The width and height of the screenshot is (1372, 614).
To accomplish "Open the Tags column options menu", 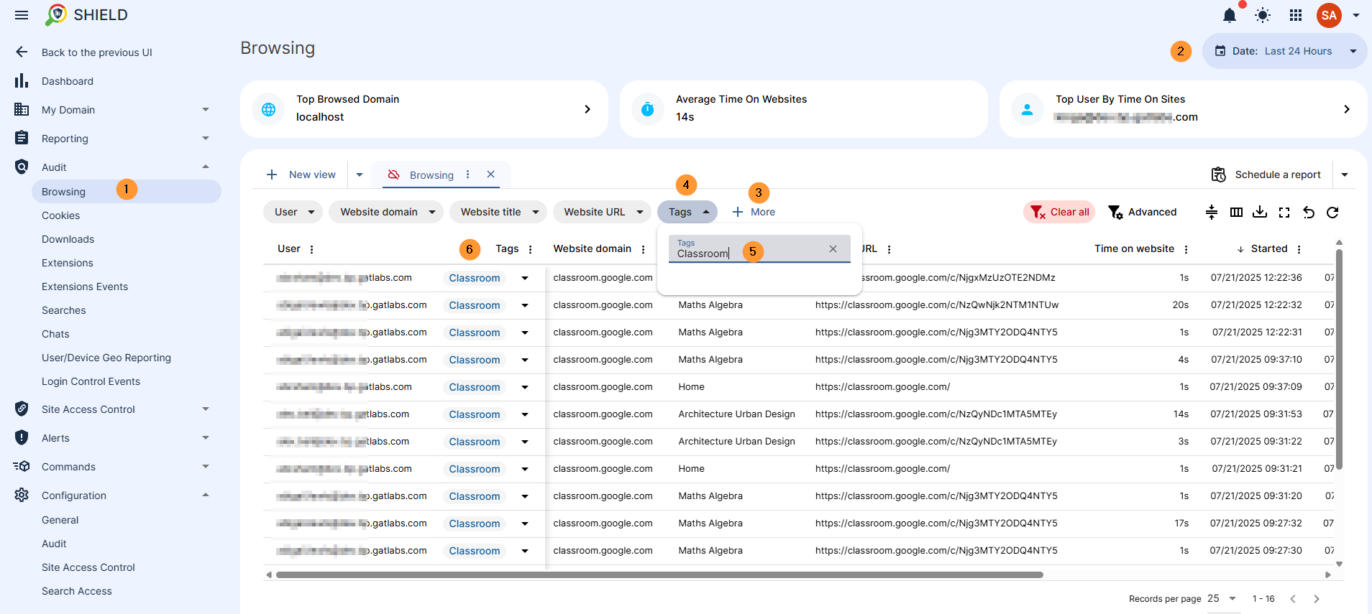I will click(x=530, y=249).
